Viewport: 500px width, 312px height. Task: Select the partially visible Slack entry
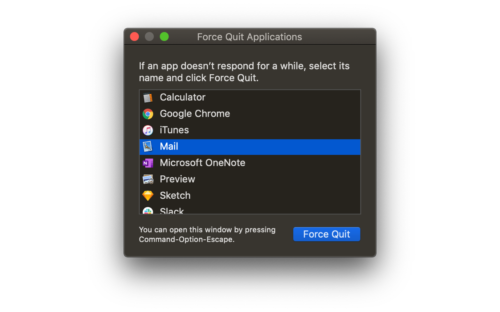(172, 211)
